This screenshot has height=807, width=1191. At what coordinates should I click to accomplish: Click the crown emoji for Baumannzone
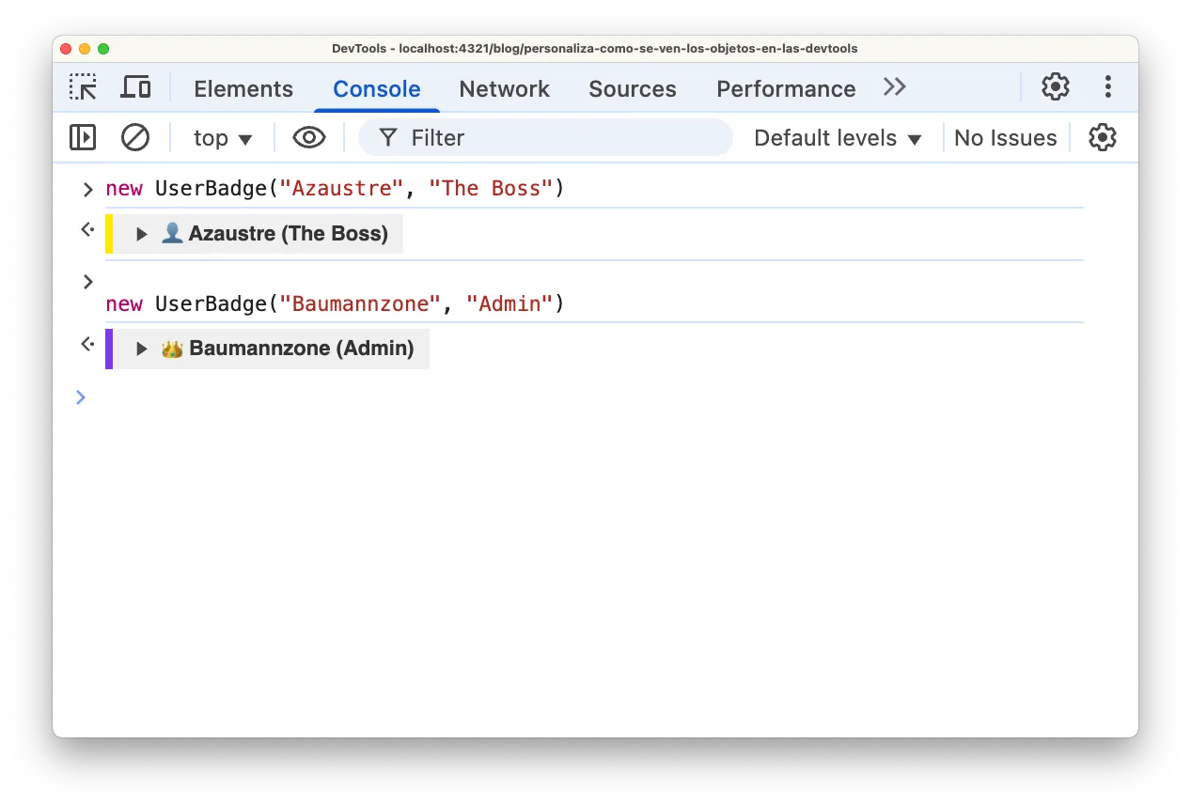pyautogui.click(x=172, y=349)
